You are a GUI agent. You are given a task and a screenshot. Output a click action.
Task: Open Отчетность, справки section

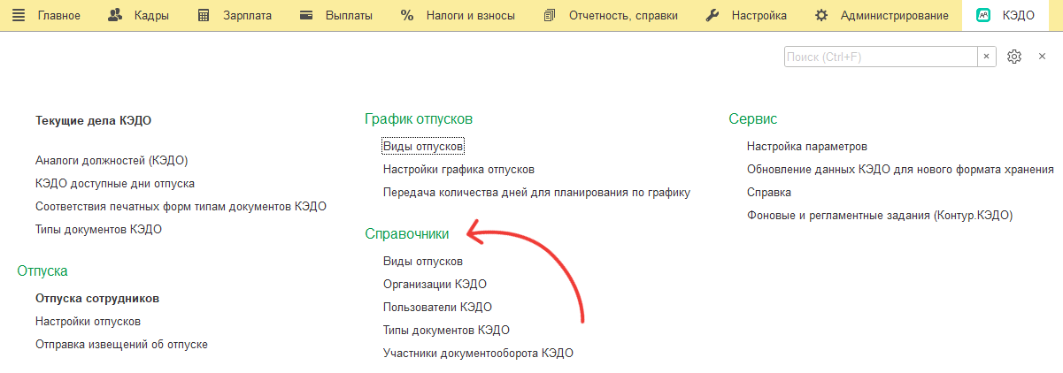pyautogui.click(x=611, y=16)
